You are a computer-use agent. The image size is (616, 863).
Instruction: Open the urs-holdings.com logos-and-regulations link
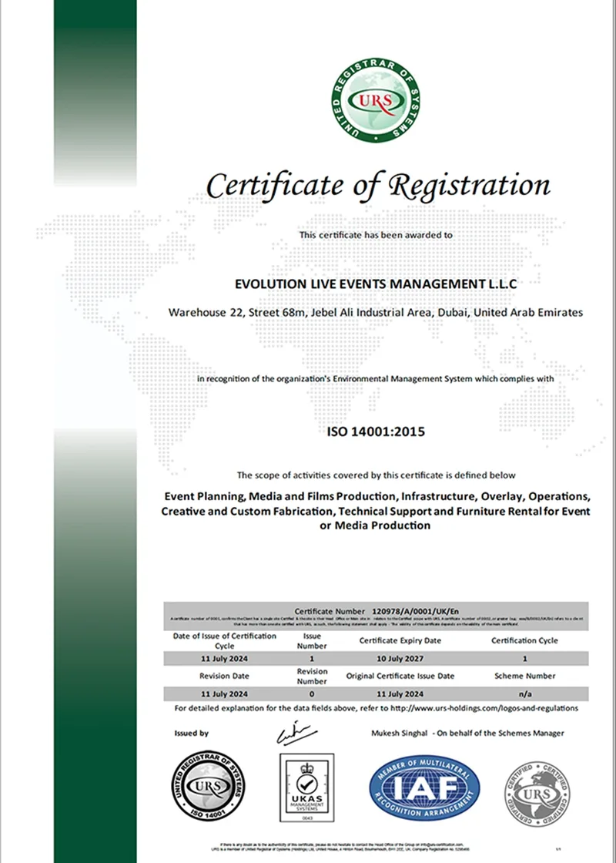click(x=484, y=708)
